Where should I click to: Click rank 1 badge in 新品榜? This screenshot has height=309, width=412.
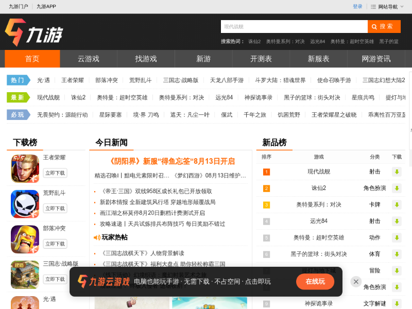click(266, 172)
